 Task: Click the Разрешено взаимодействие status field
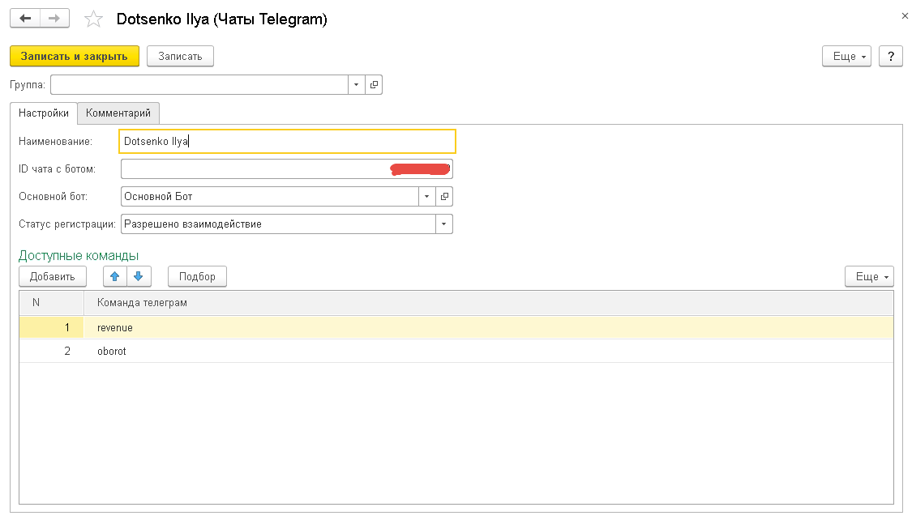click(x=279, y=224)
